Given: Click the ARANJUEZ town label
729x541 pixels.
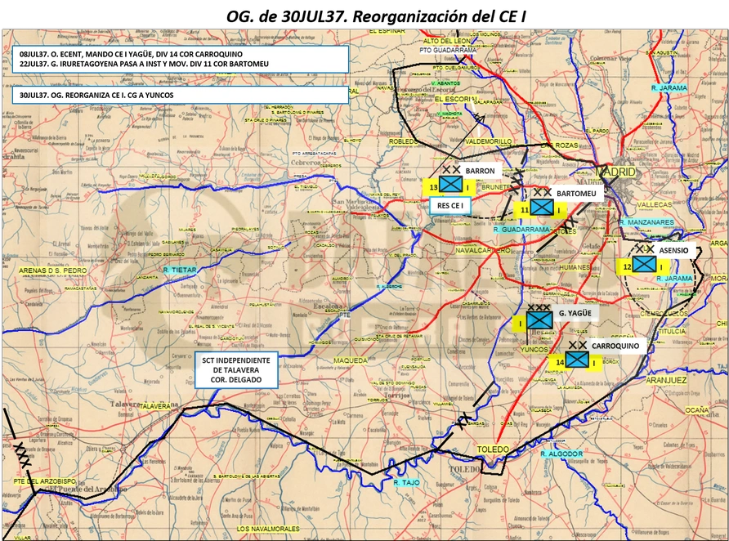Looking at the screenshot, I should tap(666, 380).
